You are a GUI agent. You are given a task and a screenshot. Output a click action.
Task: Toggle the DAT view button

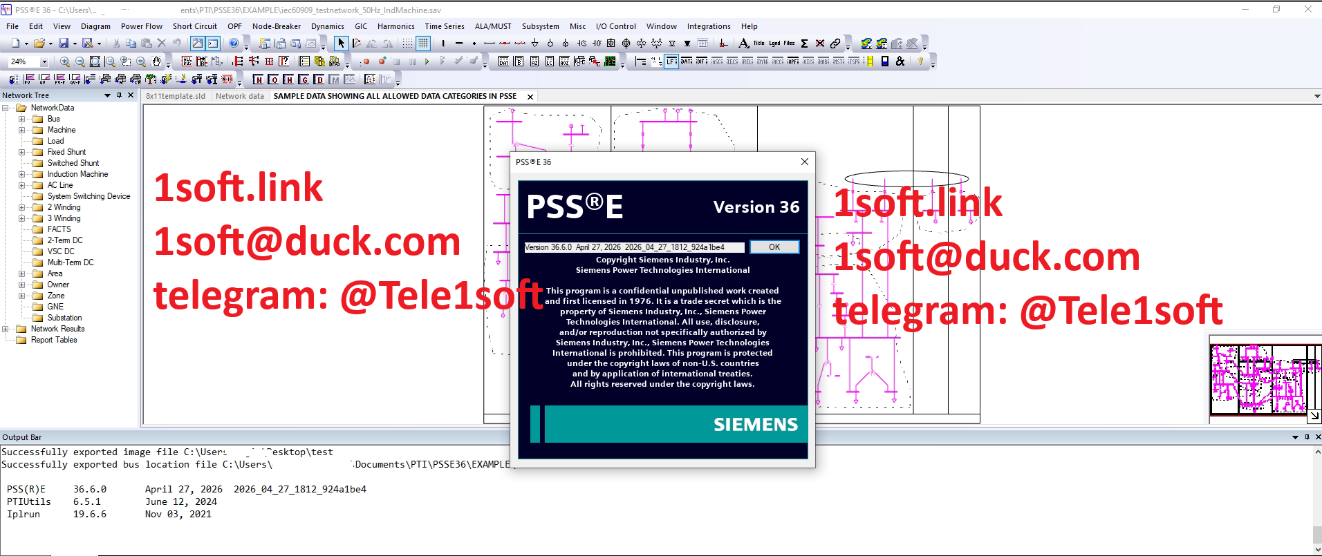point(687,61)
